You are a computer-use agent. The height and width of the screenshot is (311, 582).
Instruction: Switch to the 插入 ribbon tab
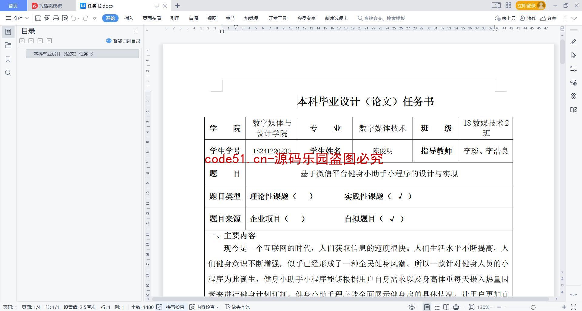pos(129,18)
